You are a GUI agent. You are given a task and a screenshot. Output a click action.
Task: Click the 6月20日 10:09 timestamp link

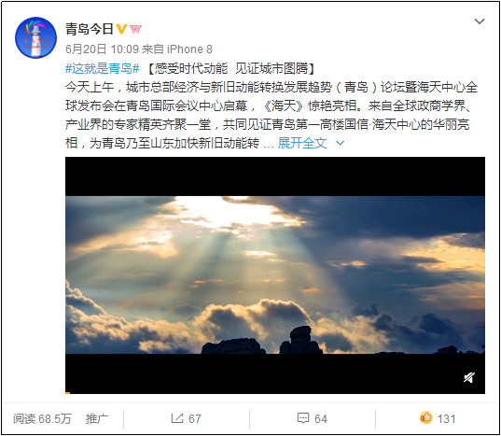102,49
